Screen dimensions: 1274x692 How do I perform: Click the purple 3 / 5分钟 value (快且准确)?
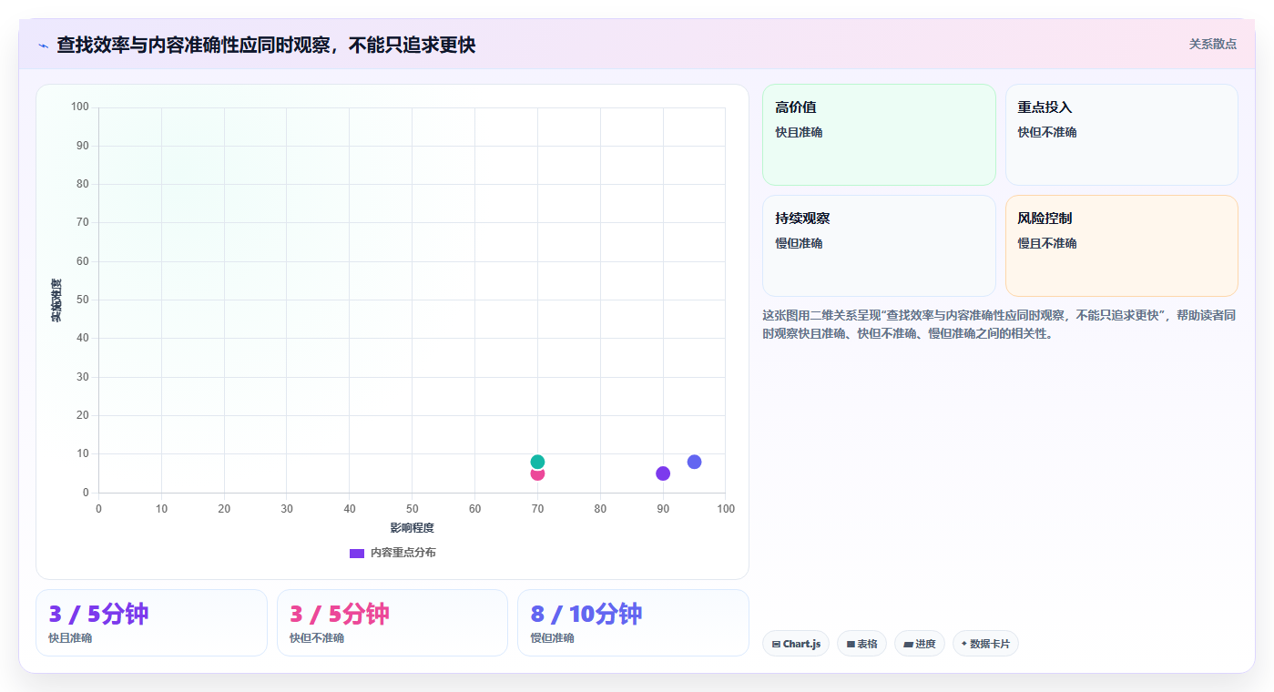(98, 614)
